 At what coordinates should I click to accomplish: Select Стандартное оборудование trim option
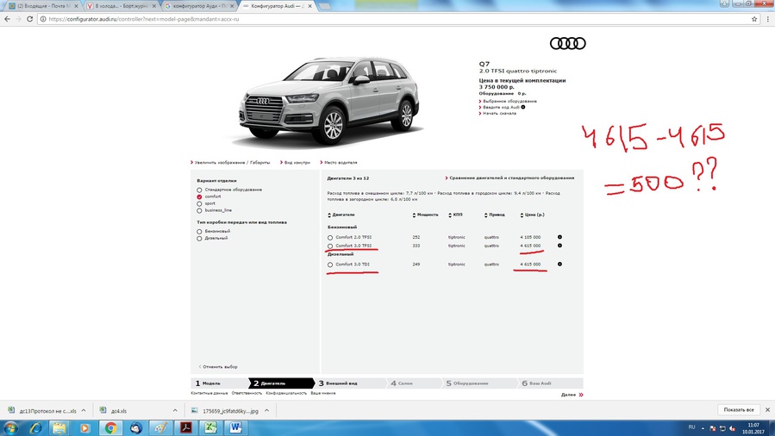(x=199, y=190)
